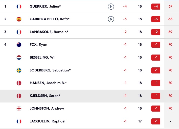The height and width of the screenshot is (129, 179).
Task: Play video highlights for Julien Guerrier
Action: coord(111,7)
